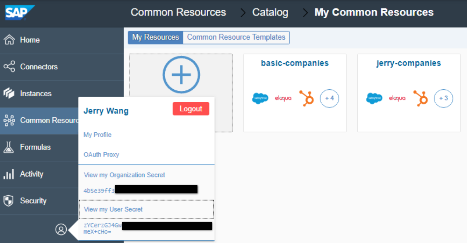The height and width of the screenshot is (243, 467).
Task: Switch to Common Resource Templates tab
Action: click(x=236, y=37)
